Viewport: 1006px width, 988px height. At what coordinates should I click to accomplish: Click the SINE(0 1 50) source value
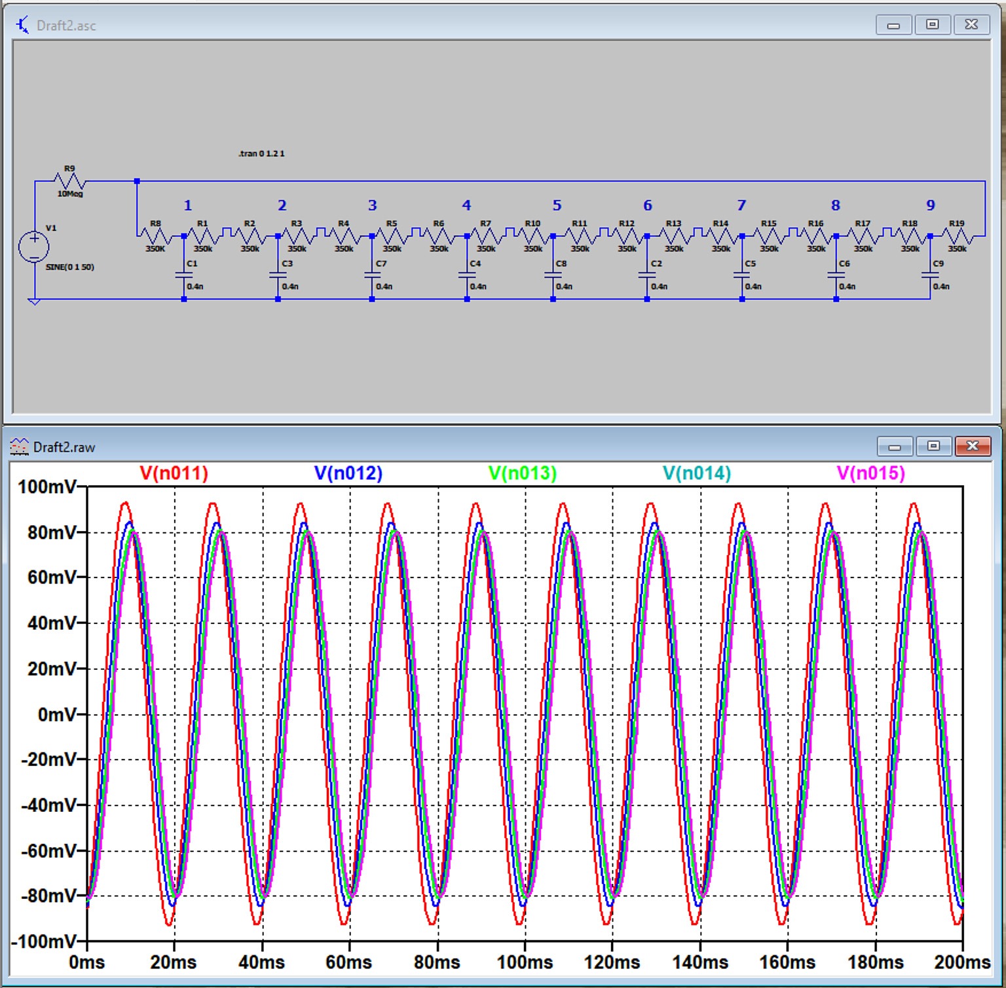pyautogui.click(x=70, y=267)
